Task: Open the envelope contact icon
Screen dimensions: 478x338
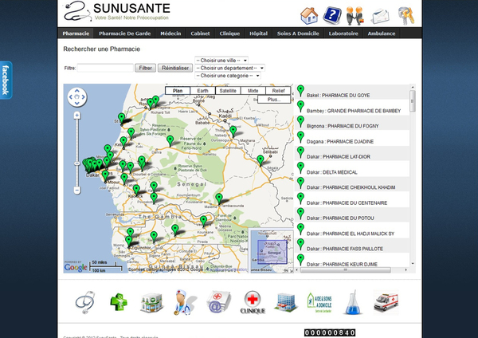Action: pos(380,16)
